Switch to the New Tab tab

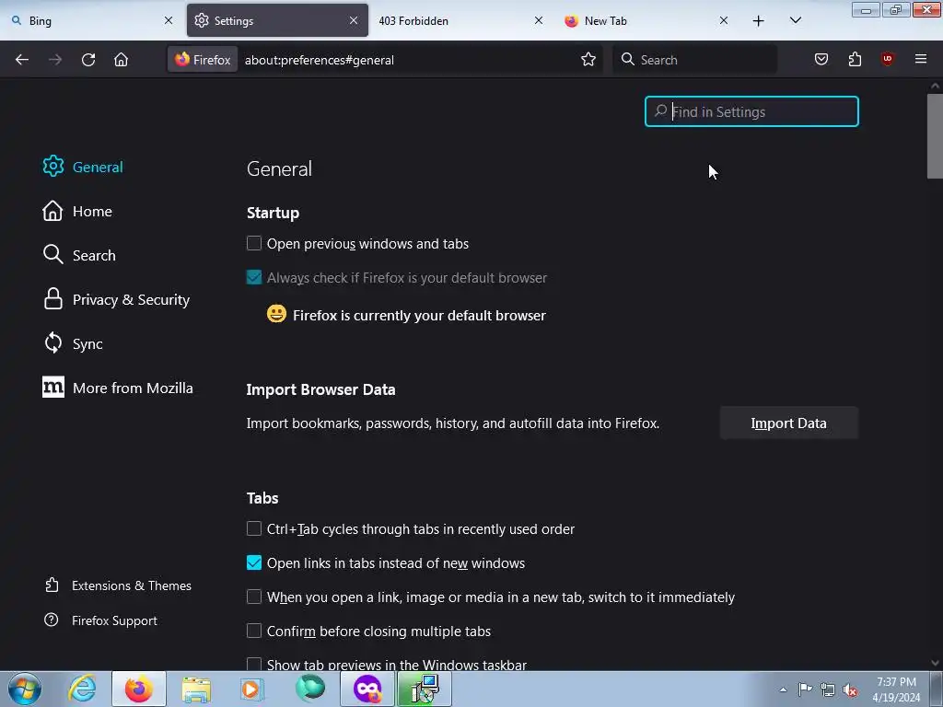pyautogui.click(x=646, y=20)
